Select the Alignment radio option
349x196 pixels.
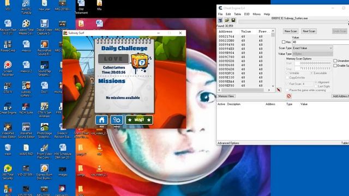(x=316, y=82)
